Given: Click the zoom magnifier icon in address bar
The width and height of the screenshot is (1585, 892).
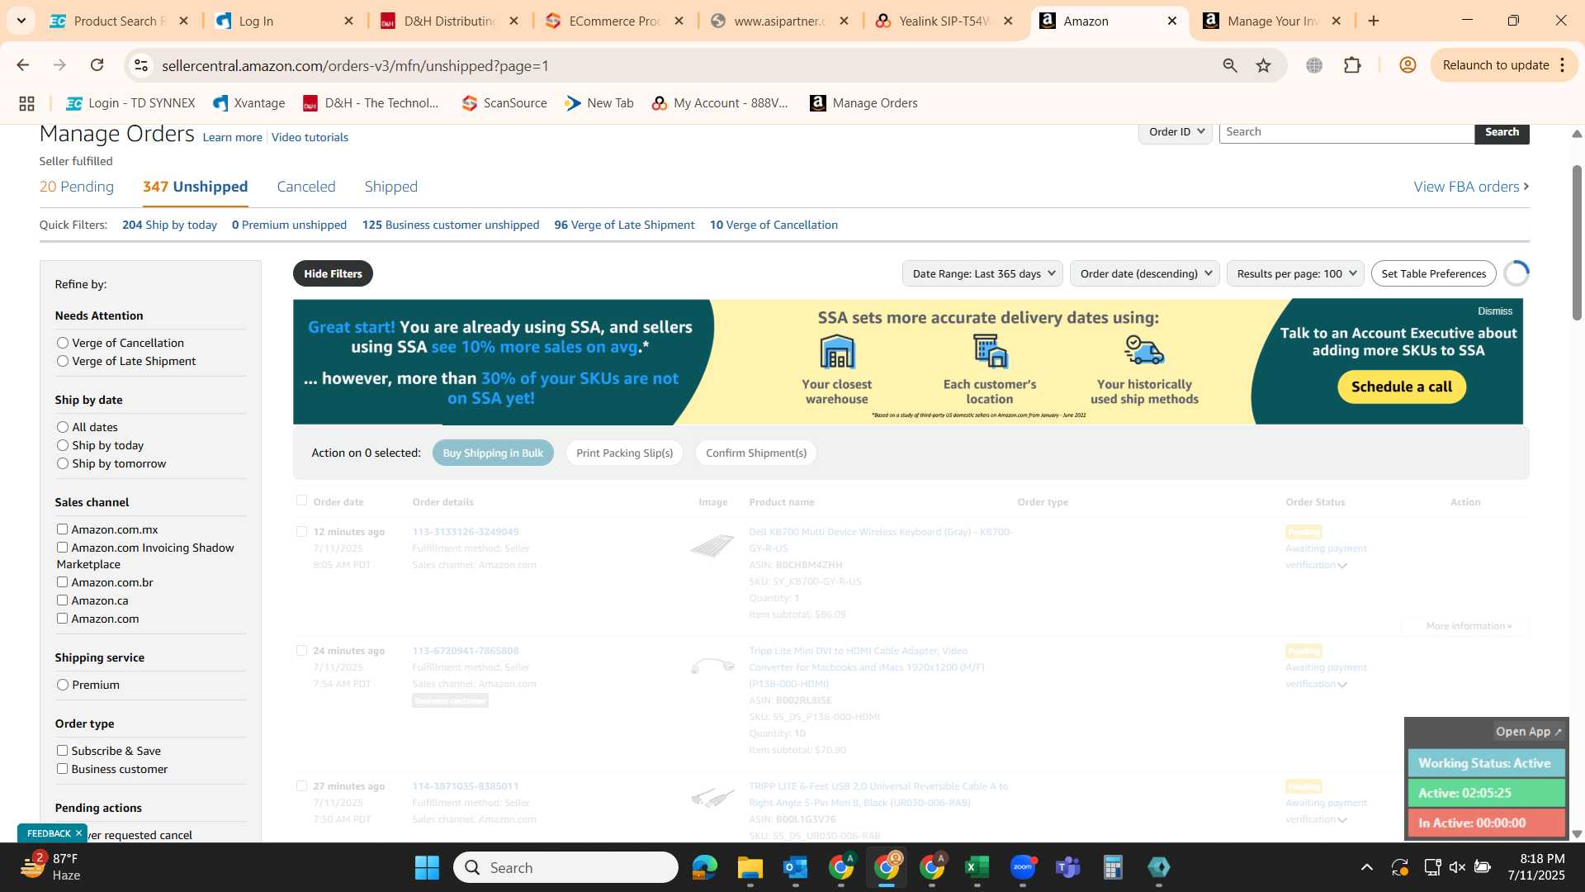Looking at the screenshot, I should coord(1230,65).
